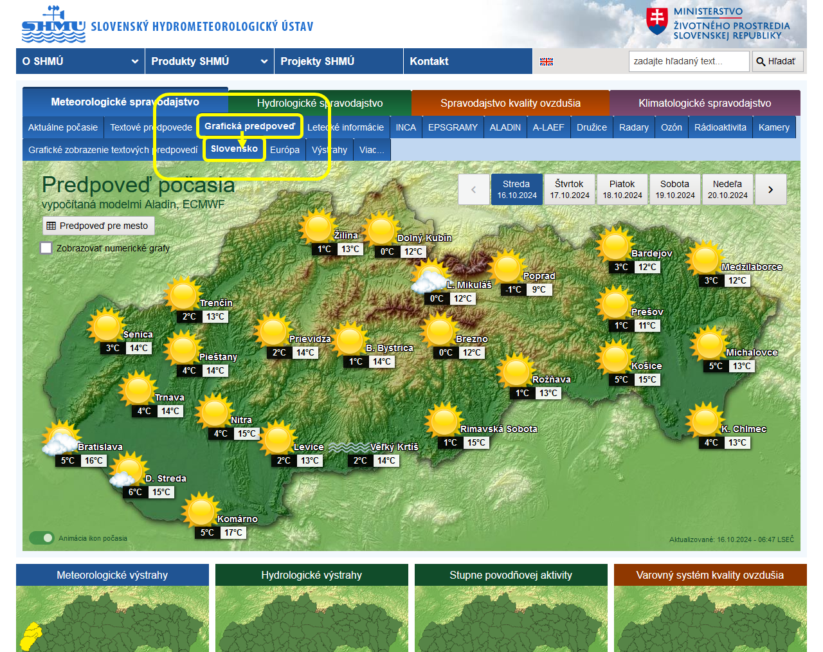The height and width of the screenshot is (652, 823).
Task: Click the search text input field
Action: coord(689,62)
